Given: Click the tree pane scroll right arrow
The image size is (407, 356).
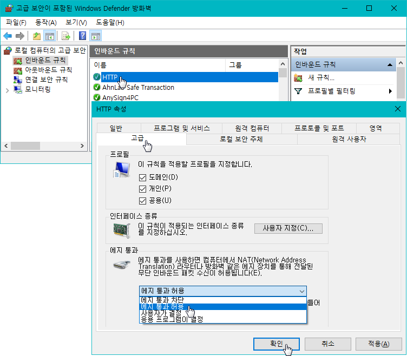Looking at the screenshot, I should tap(82, 146).
